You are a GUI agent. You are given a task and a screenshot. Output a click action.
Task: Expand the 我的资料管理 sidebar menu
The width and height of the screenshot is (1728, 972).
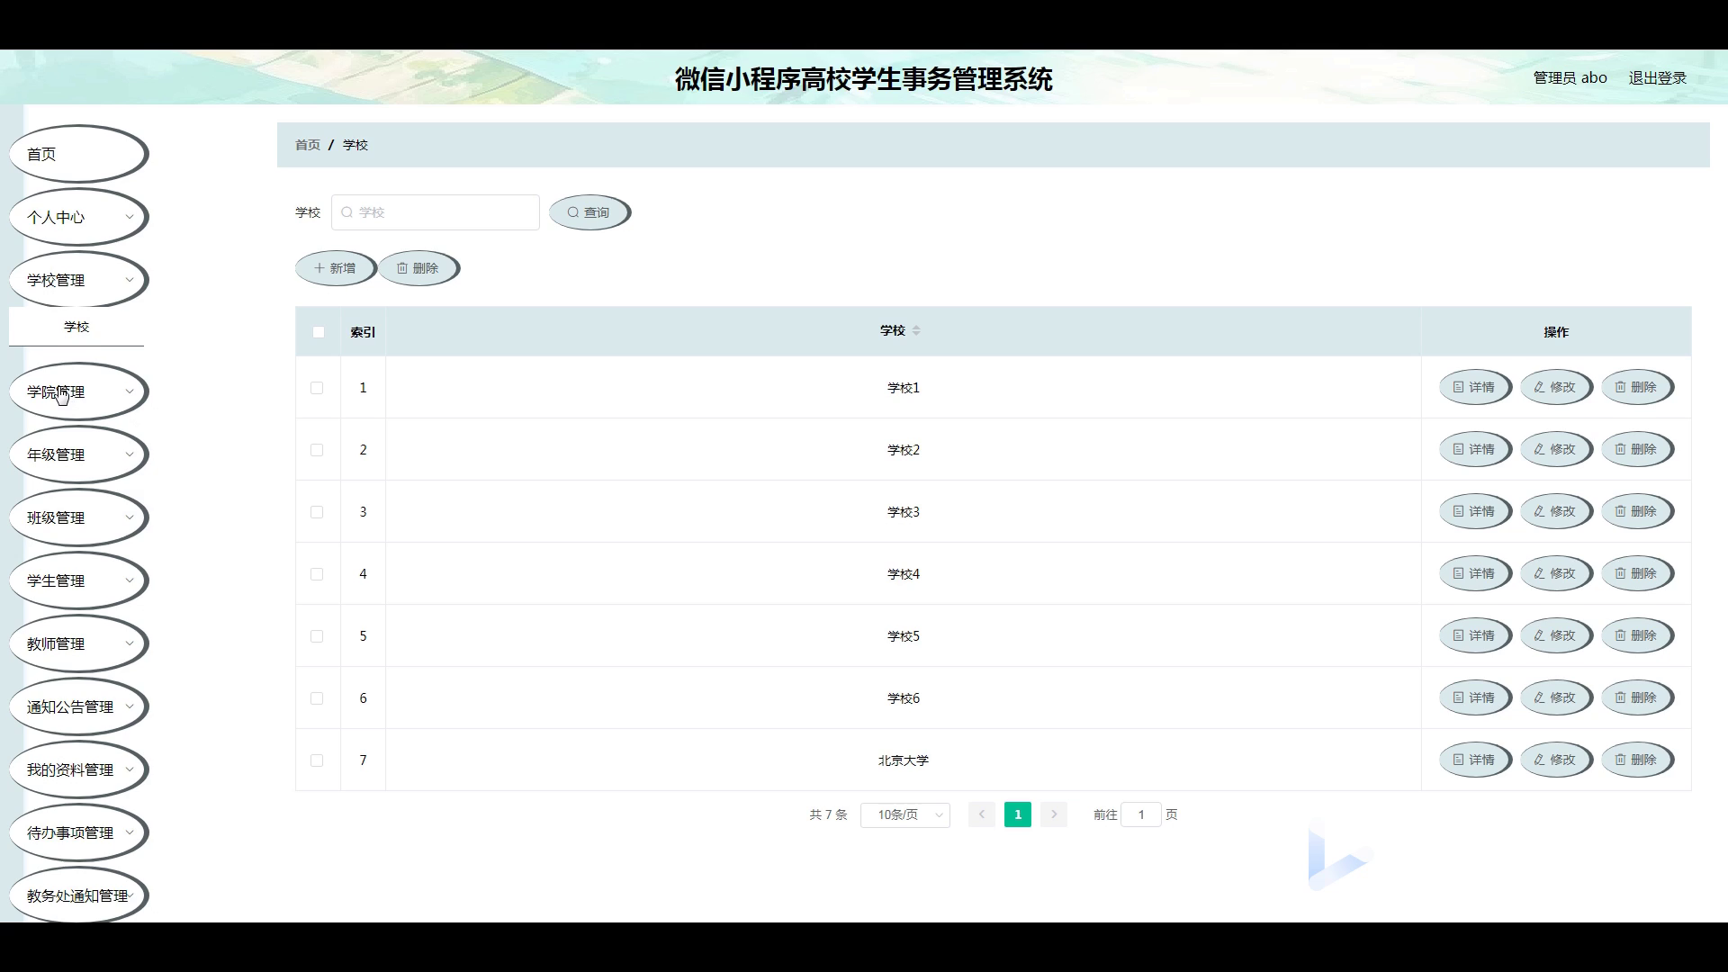point(78,769)
